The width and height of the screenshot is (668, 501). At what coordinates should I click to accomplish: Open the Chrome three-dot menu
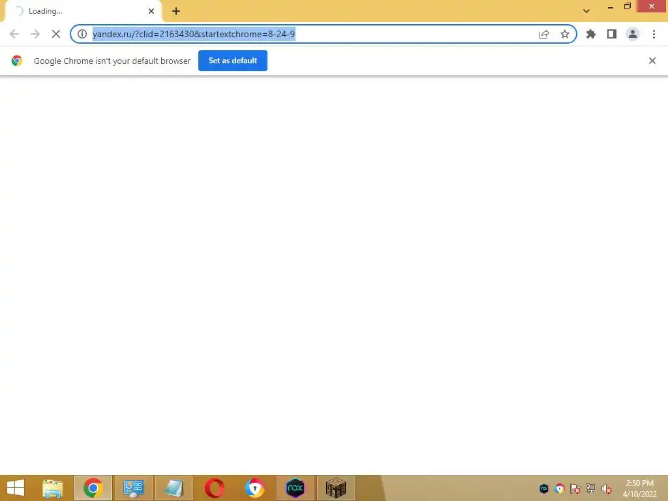click(x=654, y=34)
